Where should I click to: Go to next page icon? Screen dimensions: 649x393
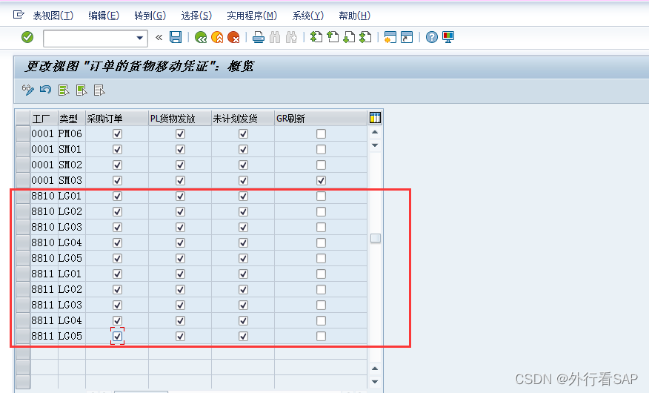(349, 37)
